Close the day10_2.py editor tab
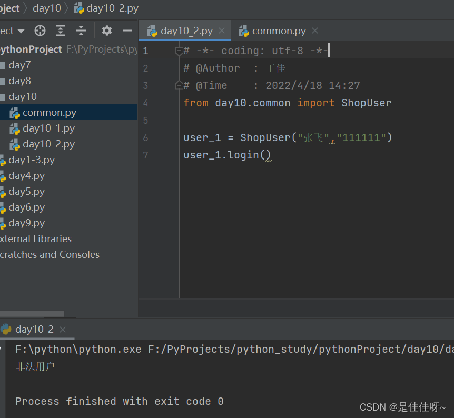The height and width of the screenshot is (418, 454). click(x=222, y=31)
